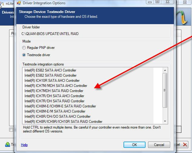Screen dimensions: 192x153
Task: Click the Cancel button in dialog
Action: coord(159,145)
